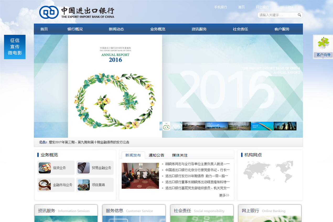Image resolution: width=333 pixels, height=222 pixels.
Task: Click the 首页 link beside 手机银行
Action: point(241,7)
